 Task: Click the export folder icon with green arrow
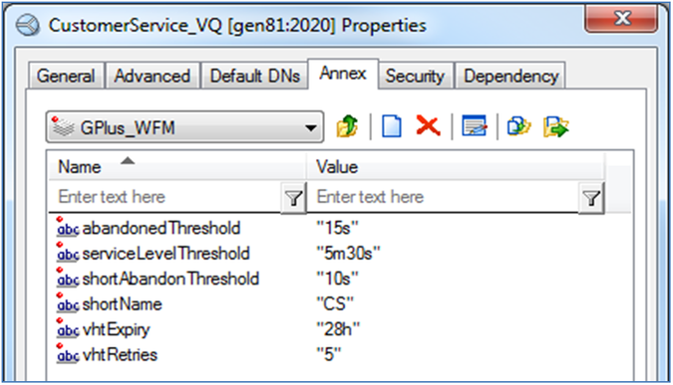555,126
